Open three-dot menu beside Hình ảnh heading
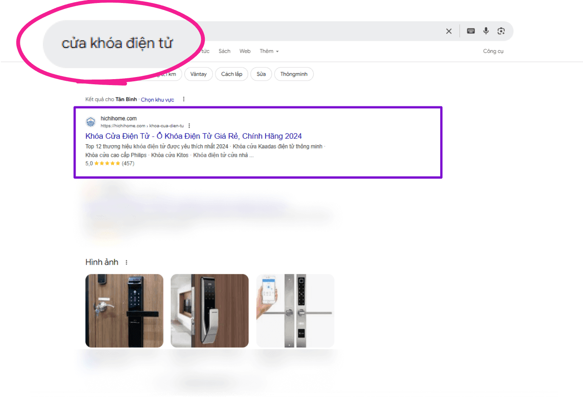583x405 pixels. (126, 262)
